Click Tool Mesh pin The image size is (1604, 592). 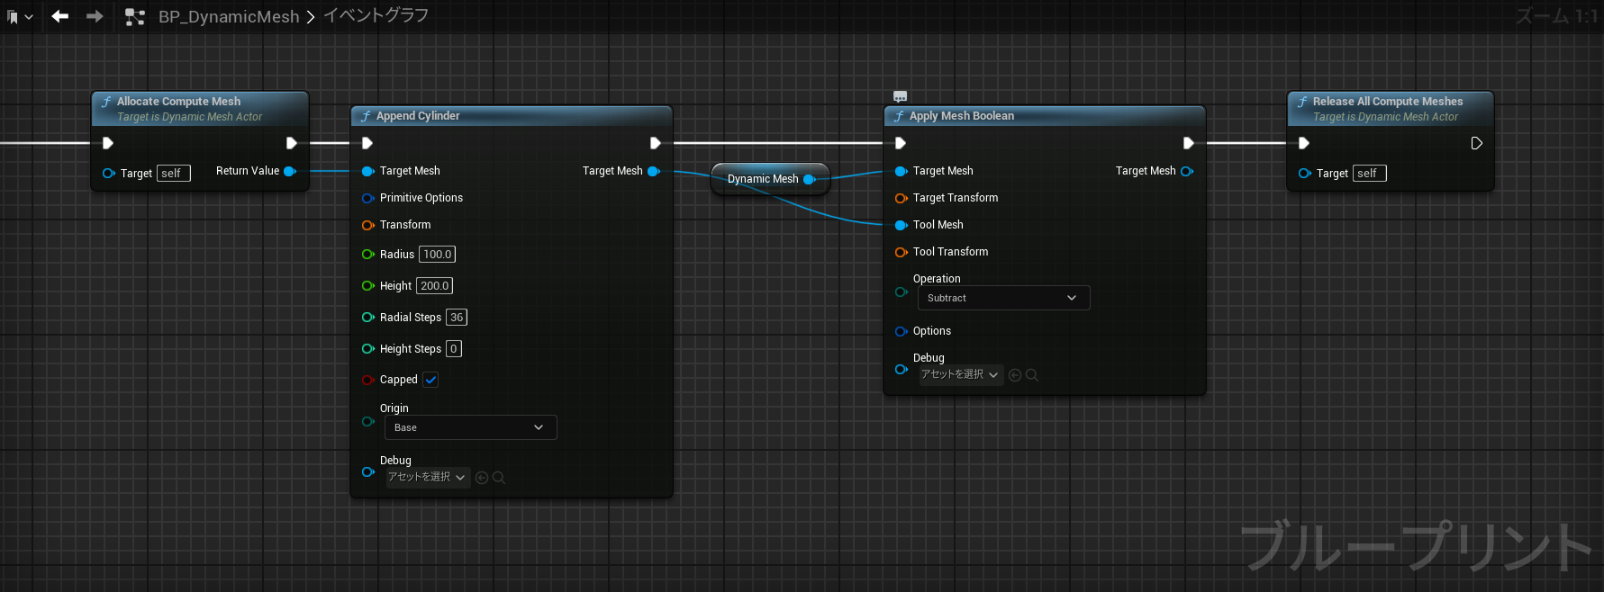coord(902,225)
